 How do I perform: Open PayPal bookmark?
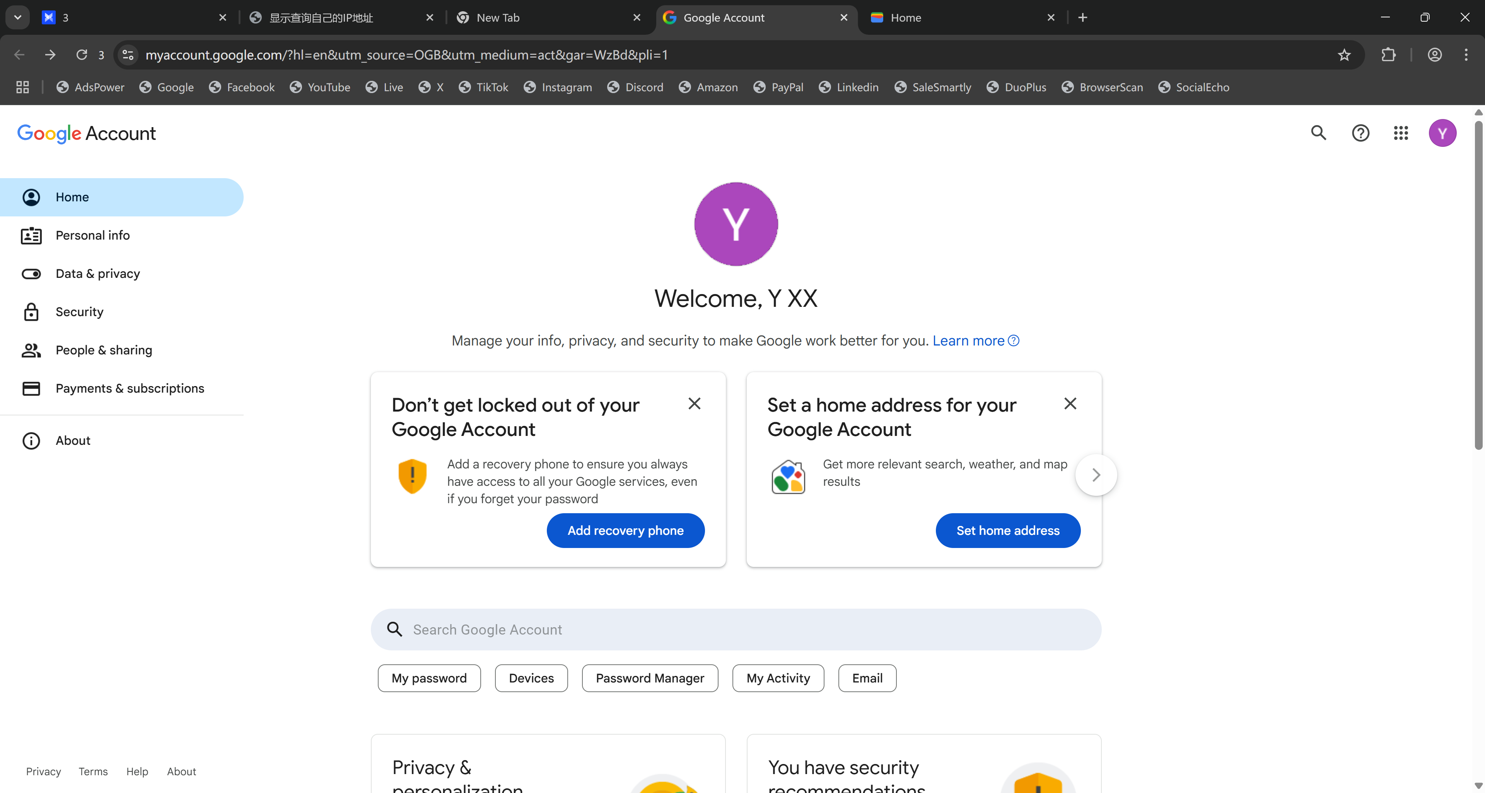click(x=778, y=88)
